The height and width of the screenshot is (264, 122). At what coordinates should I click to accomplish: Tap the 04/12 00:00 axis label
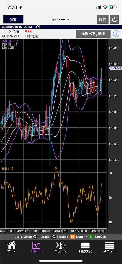23,231
